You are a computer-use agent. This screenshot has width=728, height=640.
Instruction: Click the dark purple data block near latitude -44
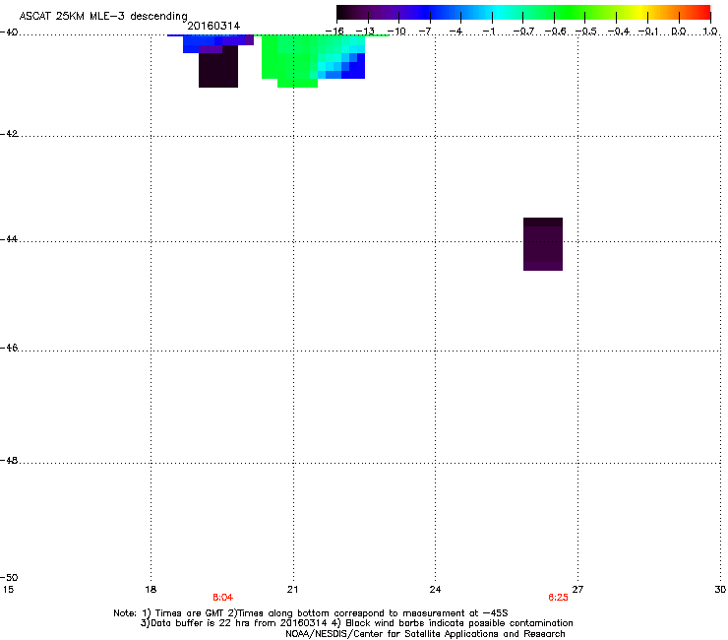coord(543,244)
